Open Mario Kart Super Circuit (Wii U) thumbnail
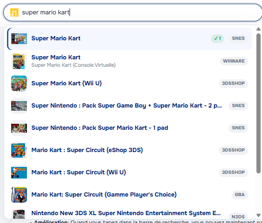The height and width of the screenshot is (223, 262). click(19, 172)
